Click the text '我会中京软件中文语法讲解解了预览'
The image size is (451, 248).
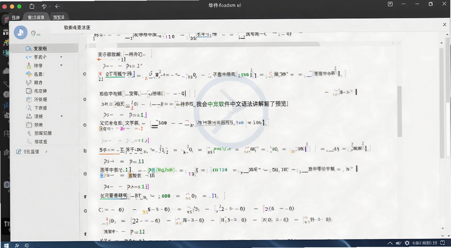coord(242,104)
